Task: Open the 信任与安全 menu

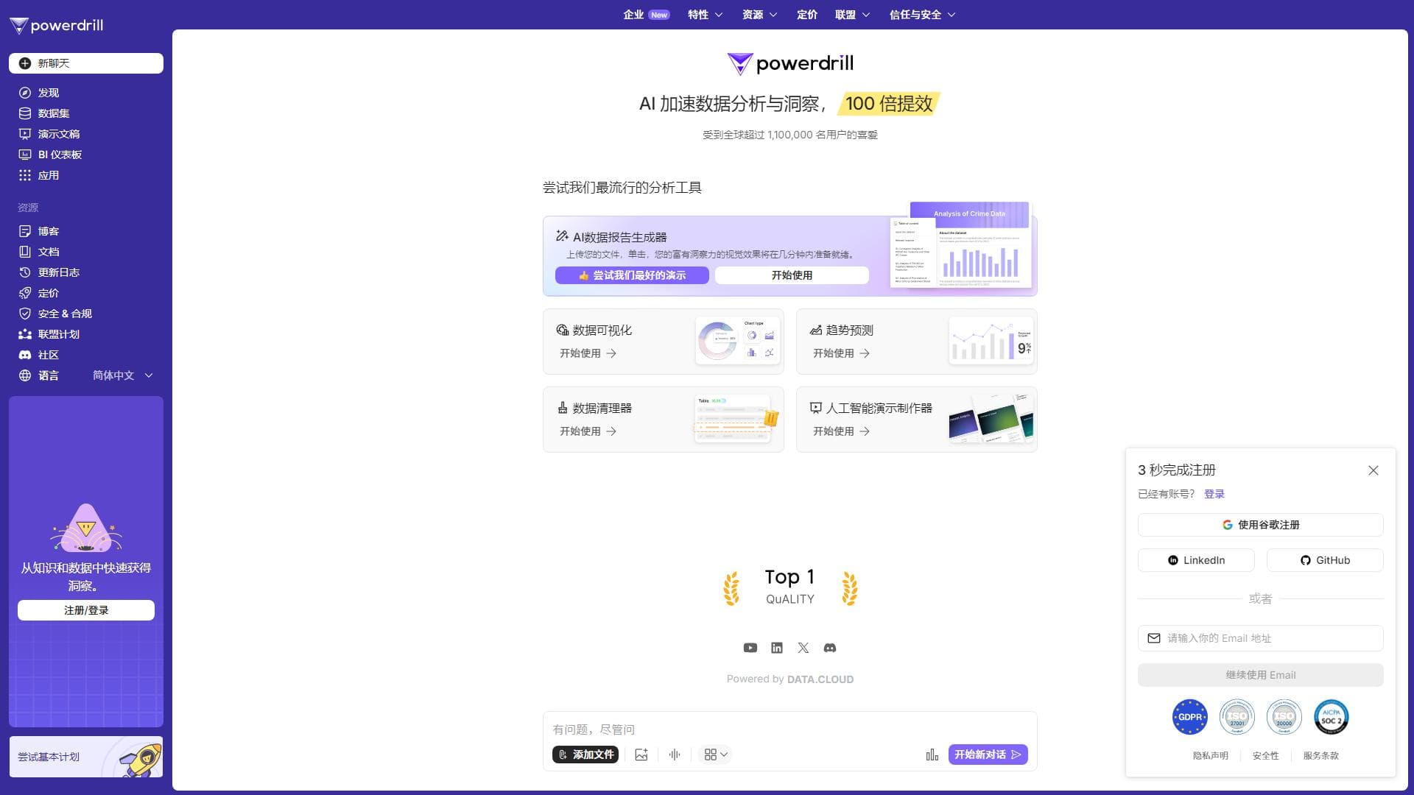Action: click(x=921, y=14)
